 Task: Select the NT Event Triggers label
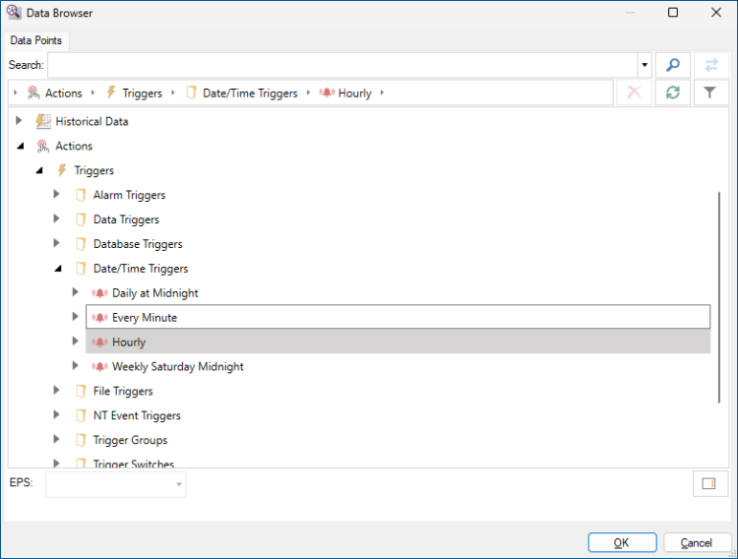click(x=137, y=416)
